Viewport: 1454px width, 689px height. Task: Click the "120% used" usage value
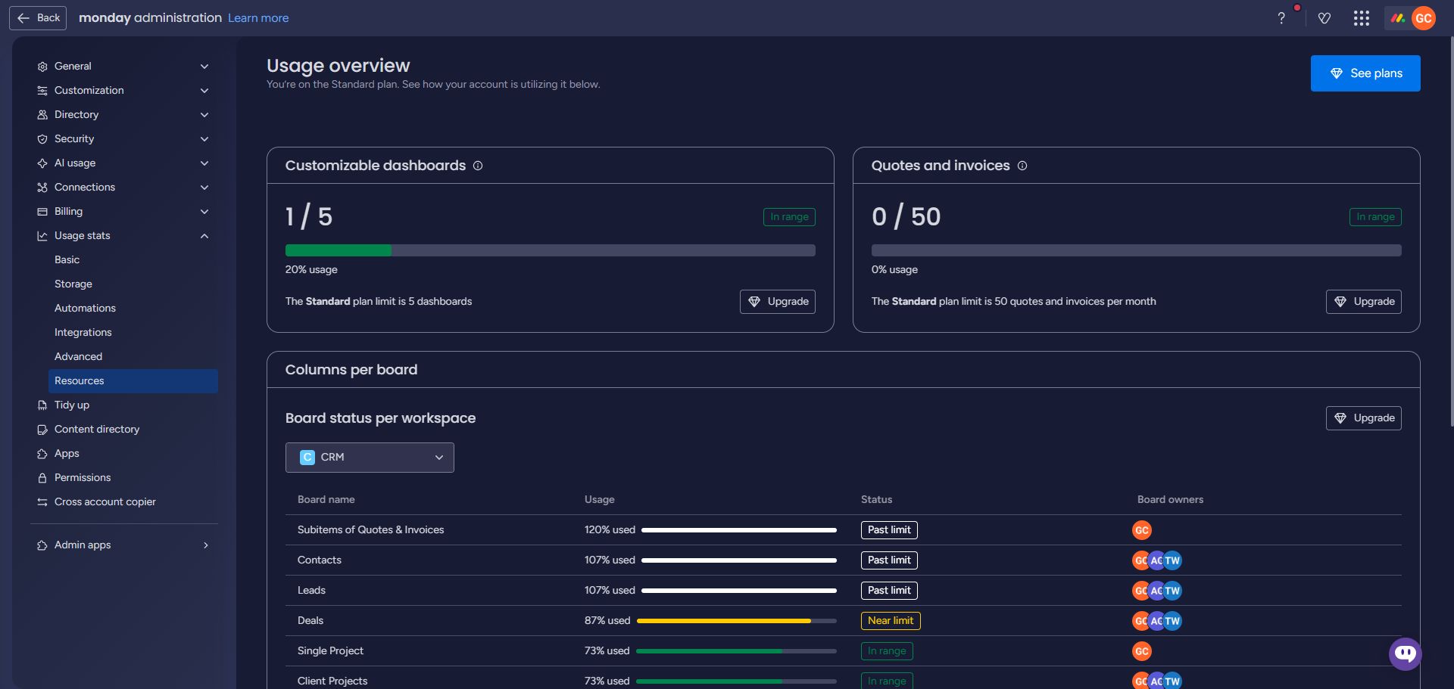click(x=610, y=530)
